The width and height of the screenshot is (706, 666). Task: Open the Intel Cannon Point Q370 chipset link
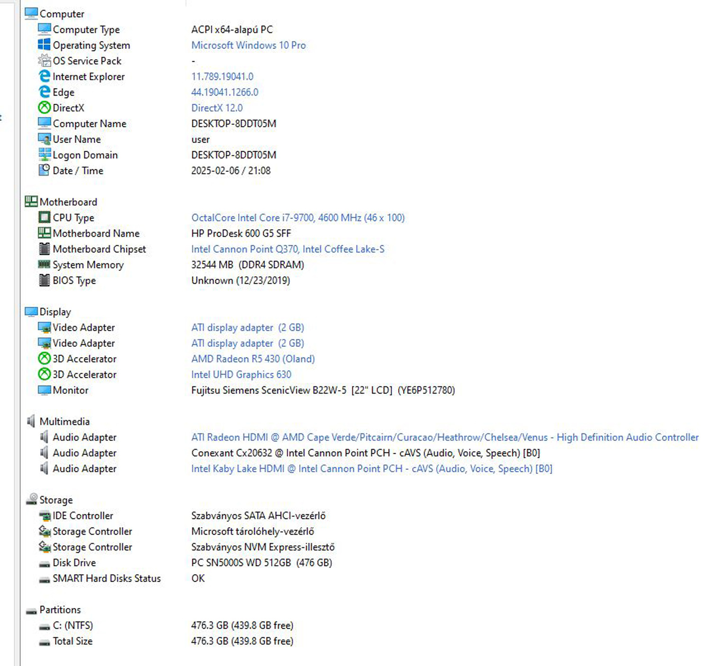coord(288,249)
